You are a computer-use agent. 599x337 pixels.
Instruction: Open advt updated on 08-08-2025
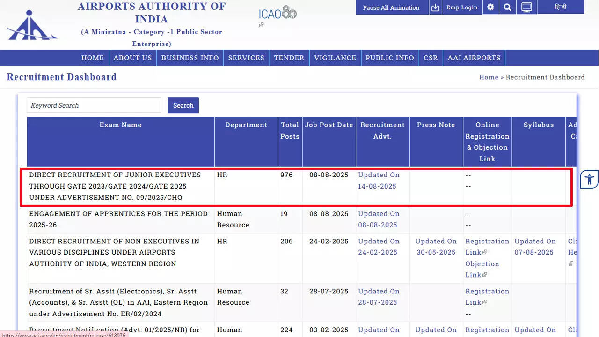(379, 220)
